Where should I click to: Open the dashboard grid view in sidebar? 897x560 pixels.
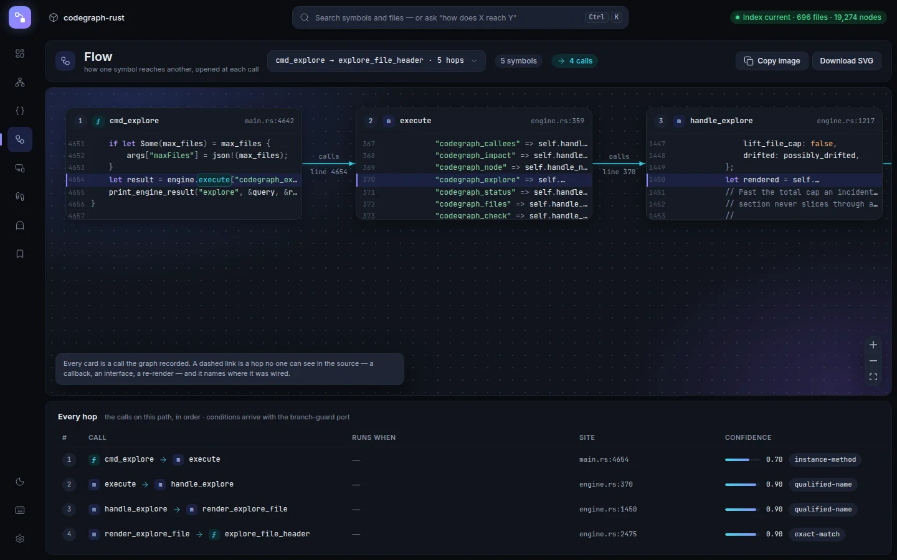pyautogui.click(x=20, y=54)
